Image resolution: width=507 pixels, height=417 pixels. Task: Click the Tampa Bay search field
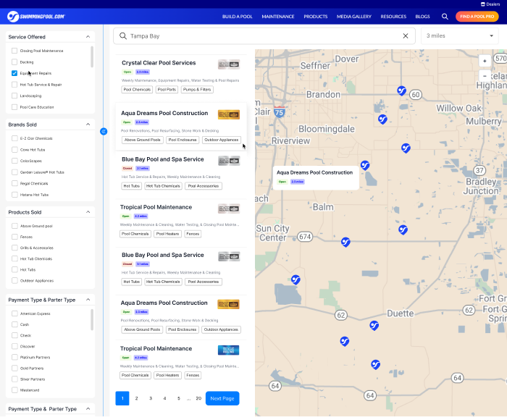tap(264, 36)
